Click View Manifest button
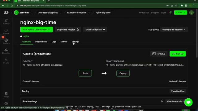 [178, 91]
